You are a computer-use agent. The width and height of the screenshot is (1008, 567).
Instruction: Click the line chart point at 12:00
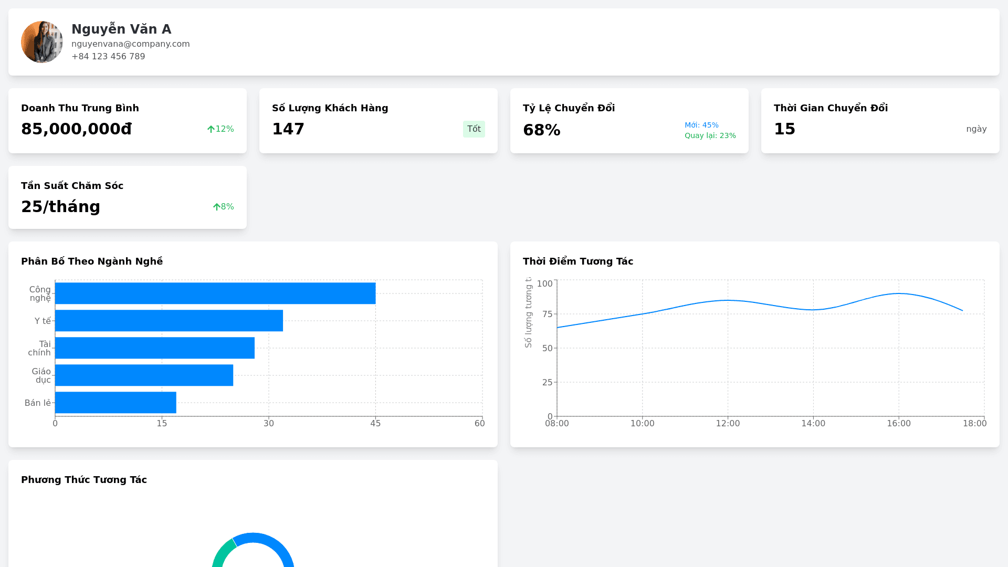(x=728, y=300)
